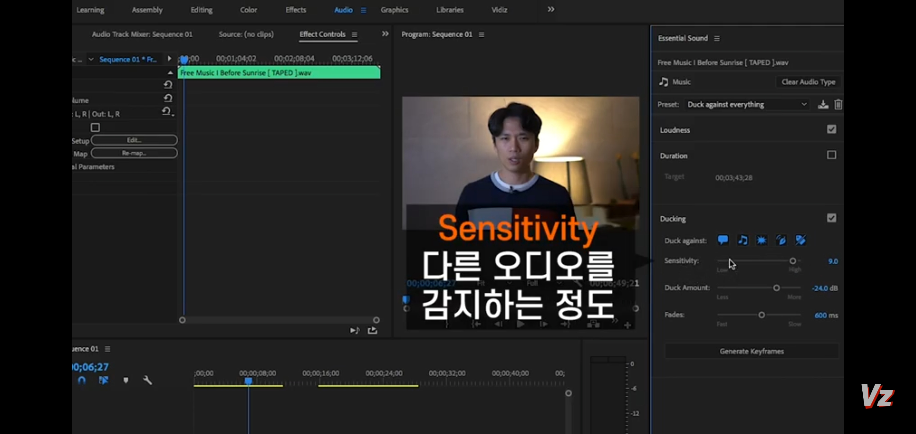Select the Free Music Before Sunrise green clip
The image size is (916, 434).
(x=279, y=73)
